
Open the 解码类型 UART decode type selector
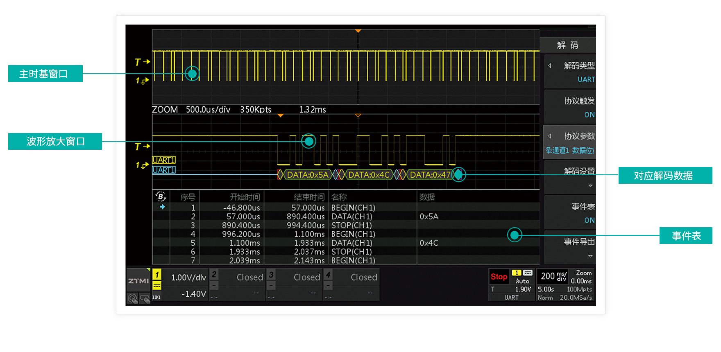click(x=570, y=72)
